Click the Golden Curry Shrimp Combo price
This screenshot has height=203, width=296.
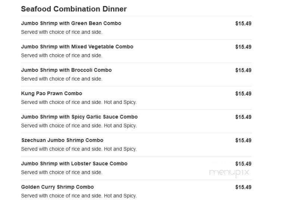(x=243, y=187)
